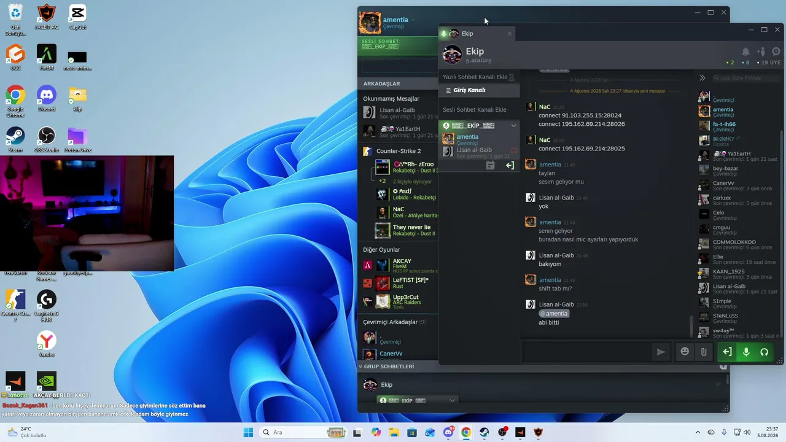Click the chat messages scrollbar

[x=691, y=327]
